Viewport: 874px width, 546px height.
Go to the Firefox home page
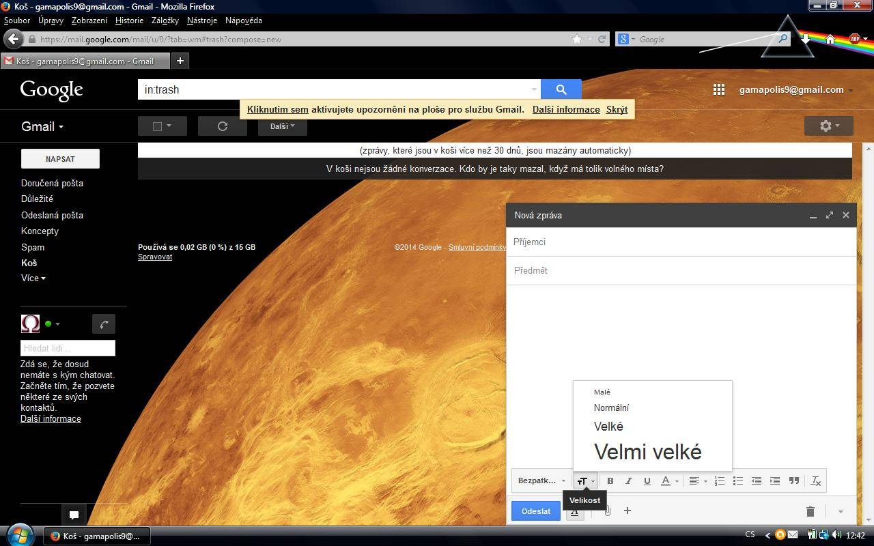pos(830,39)
